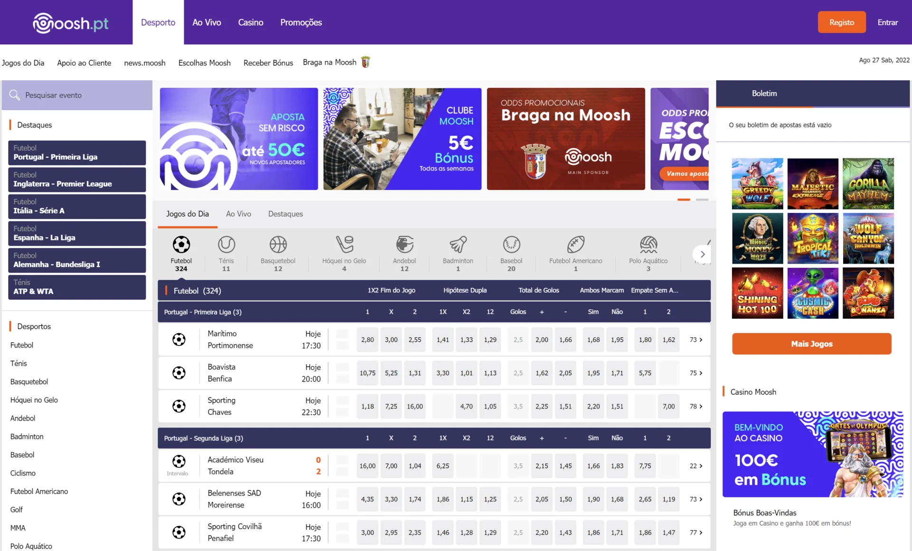The height and width of the screenshot is (551, 912).
Task: Open the Cosmic Cash casino game
Action: [813, 293]
